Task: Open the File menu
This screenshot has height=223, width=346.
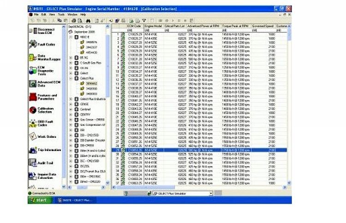Action: pos(36,15)
